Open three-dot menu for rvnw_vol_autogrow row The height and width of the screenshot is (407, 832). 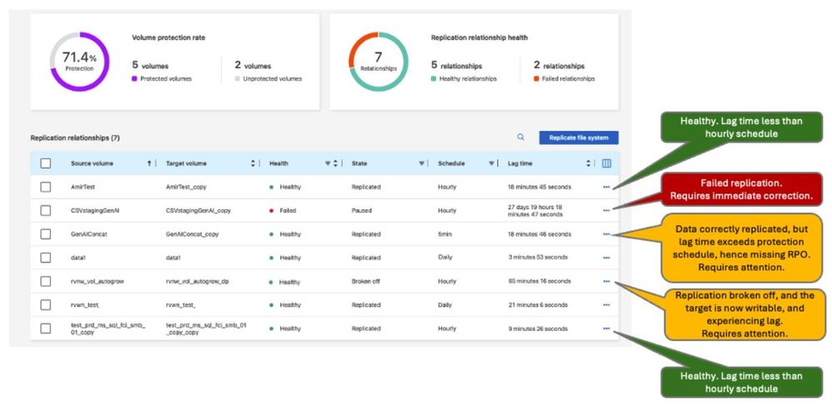click(x=606, y=282)
